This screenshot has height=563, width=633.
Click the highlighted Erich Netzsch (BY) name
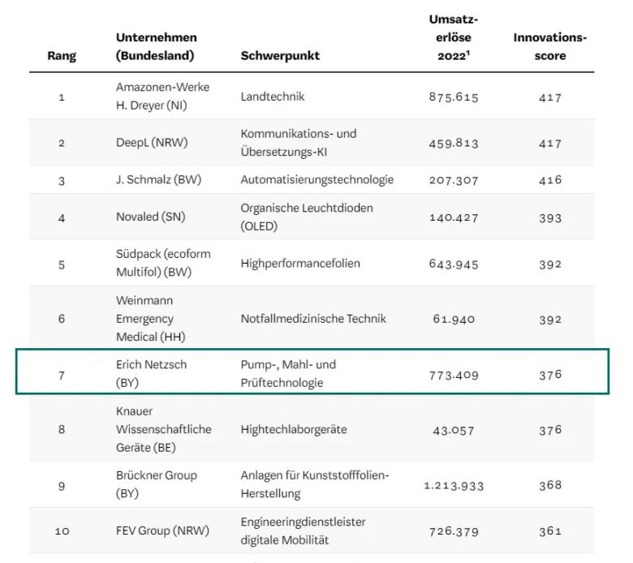point(151,373)
